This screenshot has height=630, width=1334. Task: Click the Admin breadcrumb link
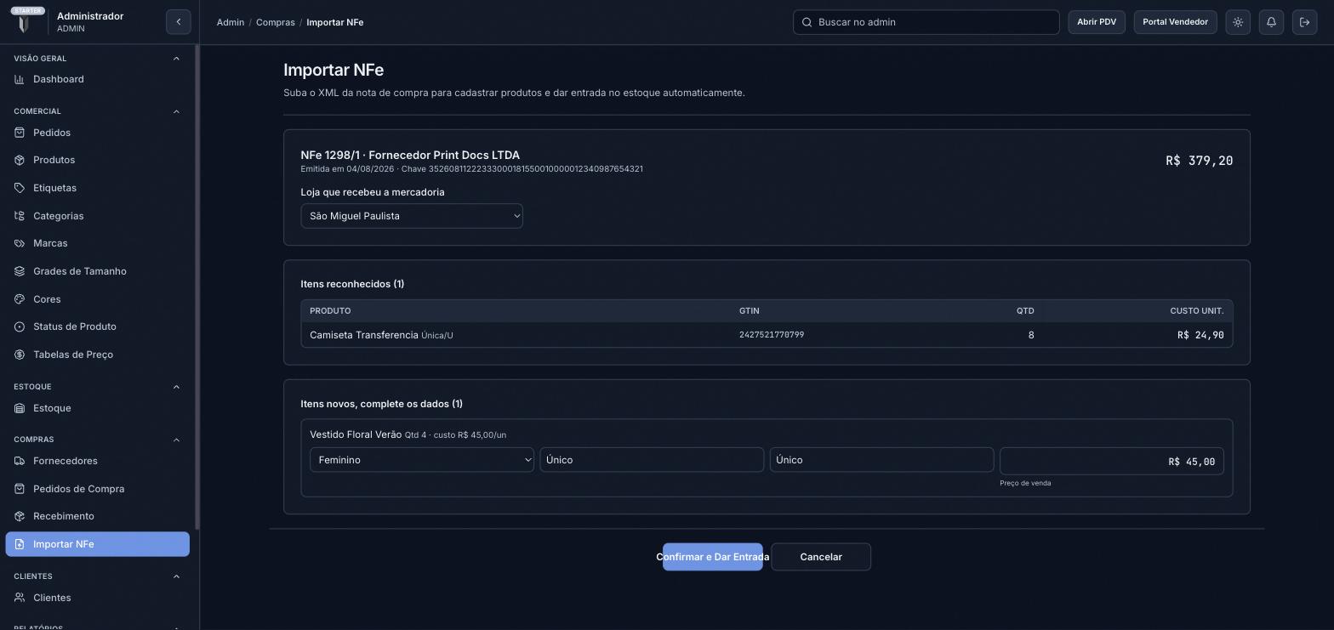tap(231, 22)
